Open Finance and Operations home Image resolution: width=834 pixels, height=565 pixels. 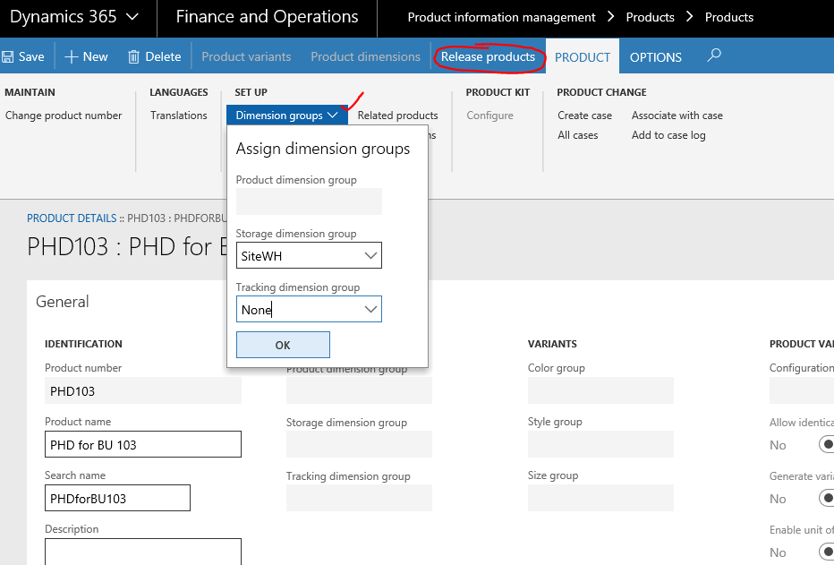[x=267, y=17]
